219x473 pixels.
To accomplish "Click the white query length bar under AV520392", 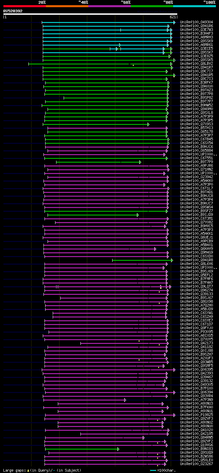I will click(90, 14).
